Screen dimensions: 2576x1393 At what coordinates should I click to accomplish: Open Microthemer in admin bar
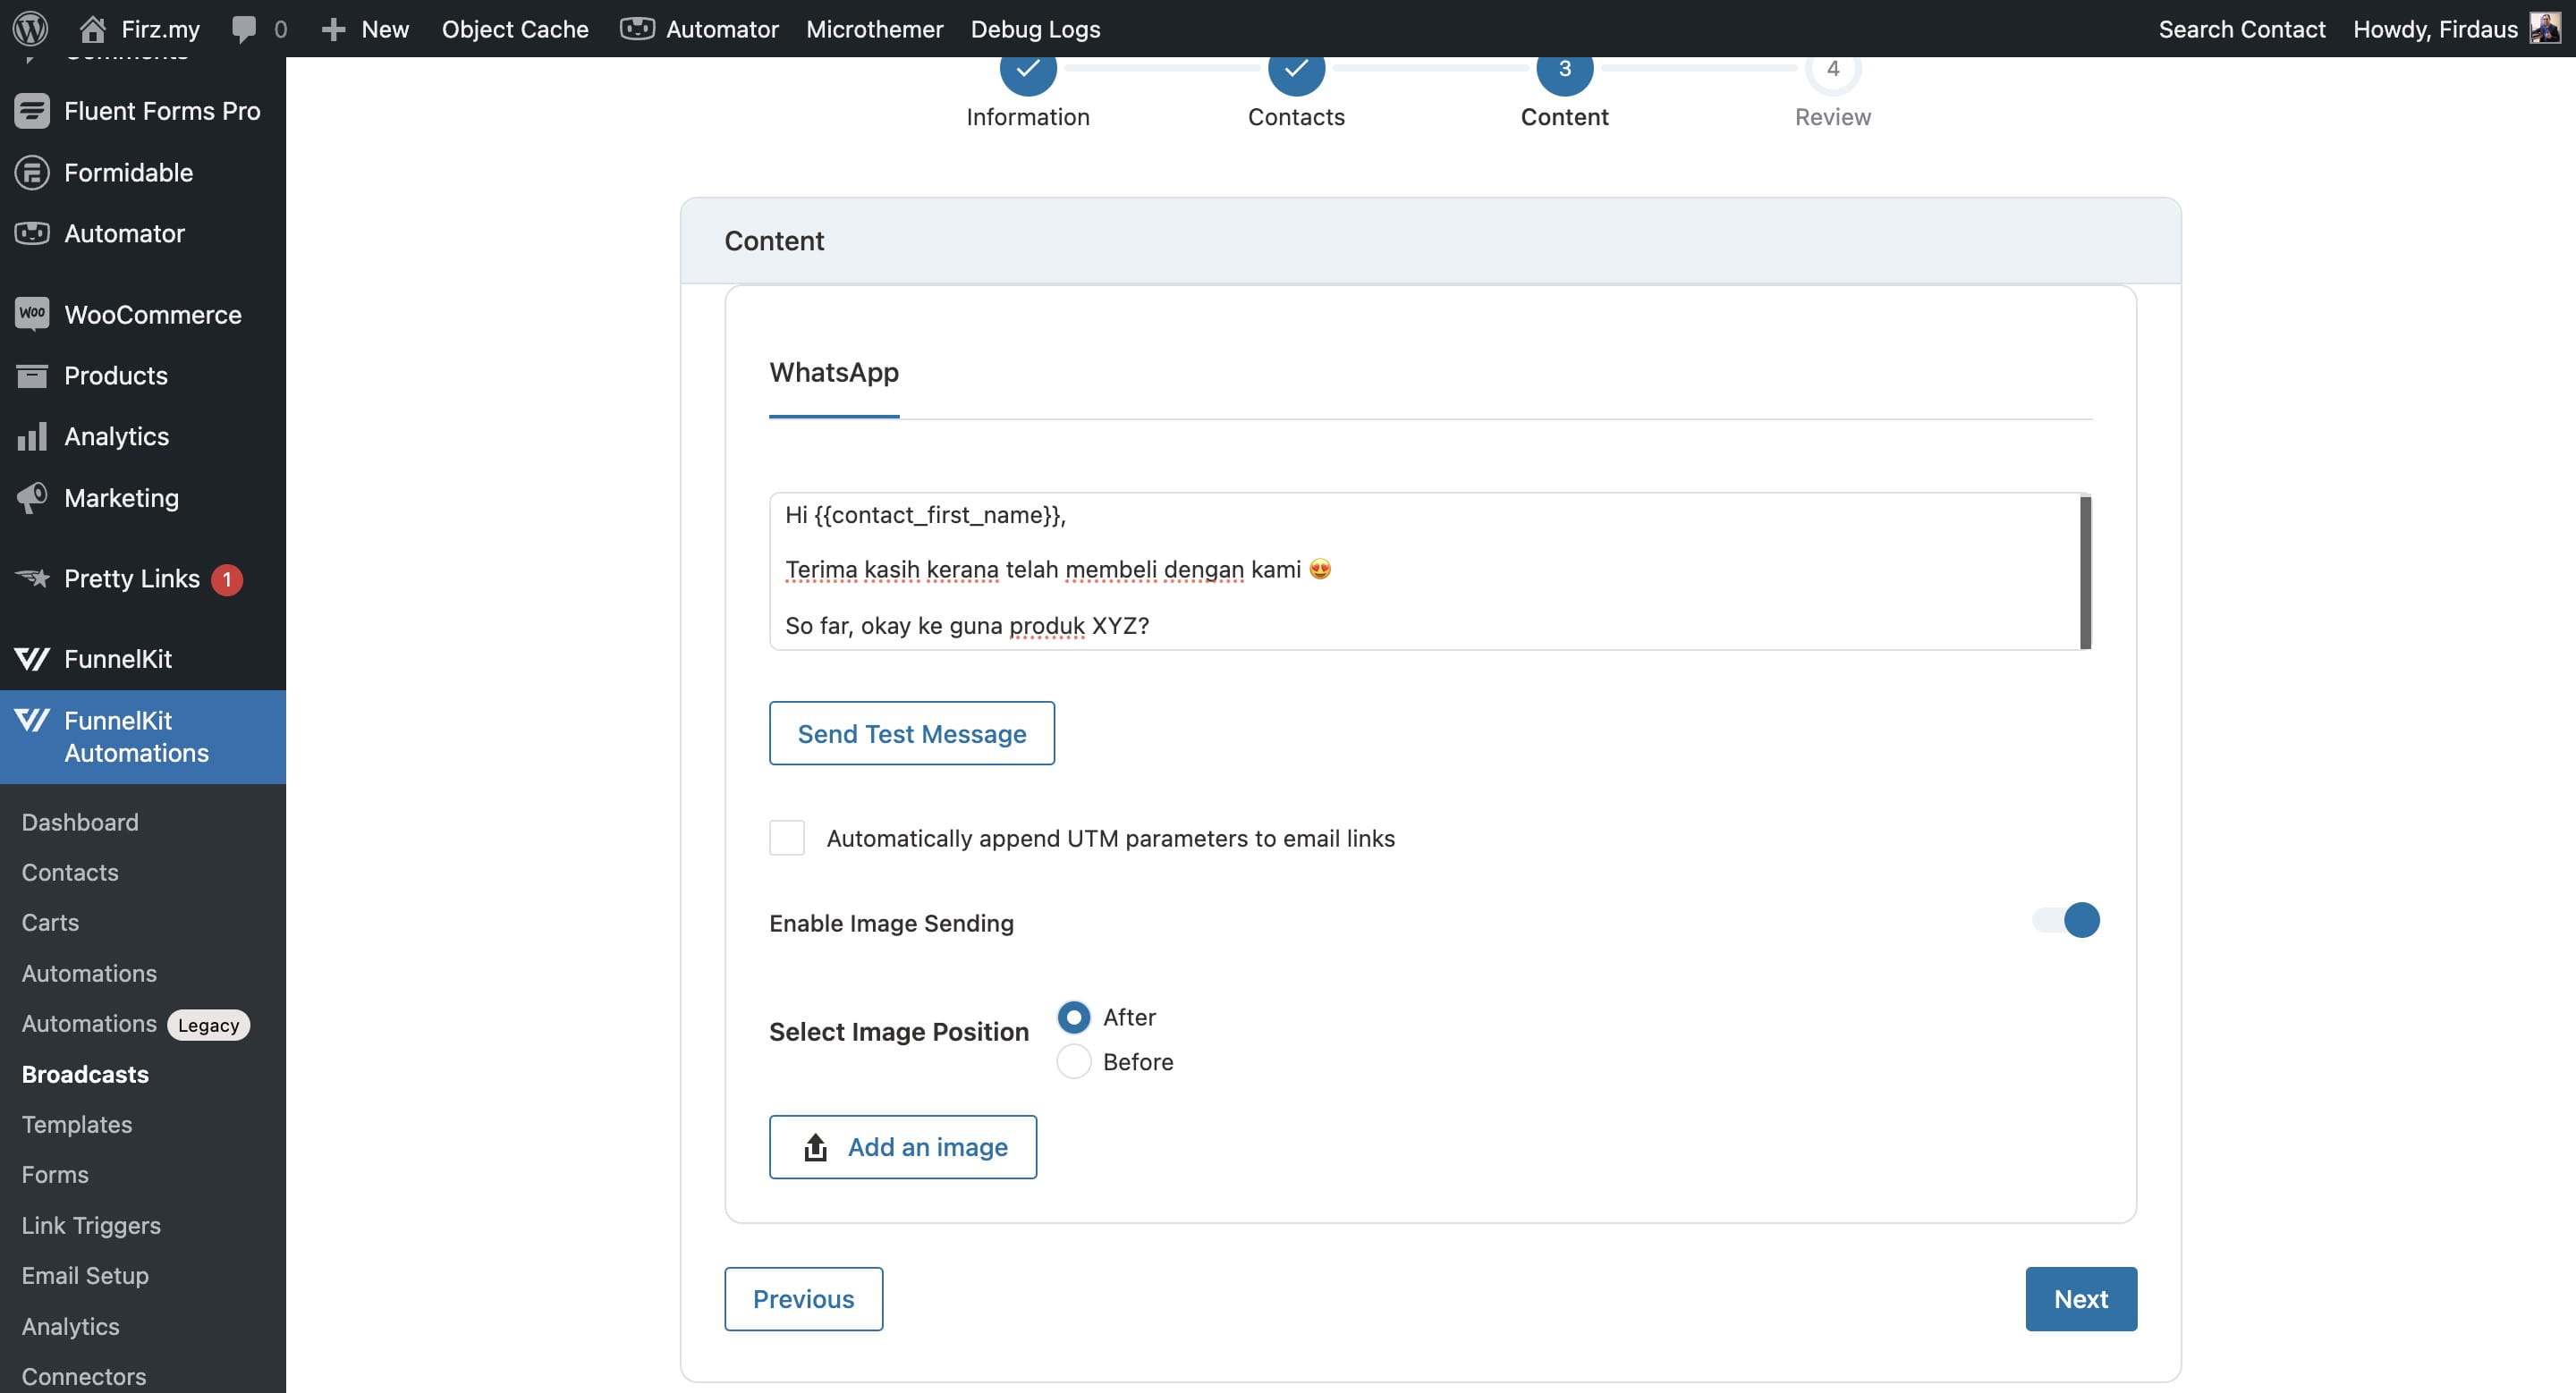click(875, 29)
